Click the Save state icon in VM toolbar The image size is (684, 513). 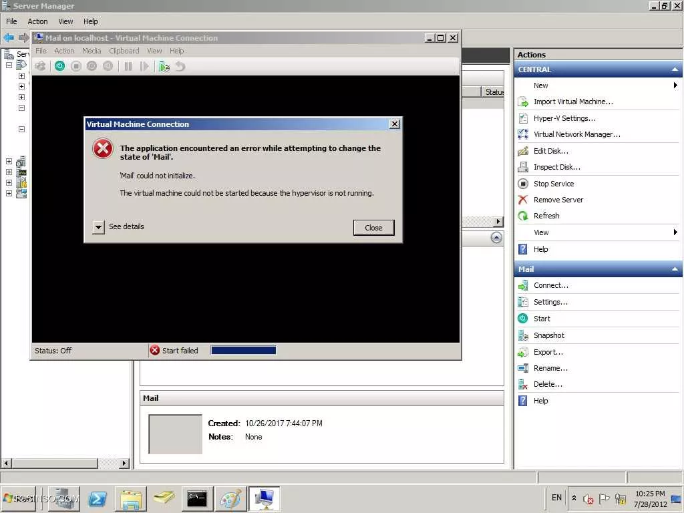point(108,66)
